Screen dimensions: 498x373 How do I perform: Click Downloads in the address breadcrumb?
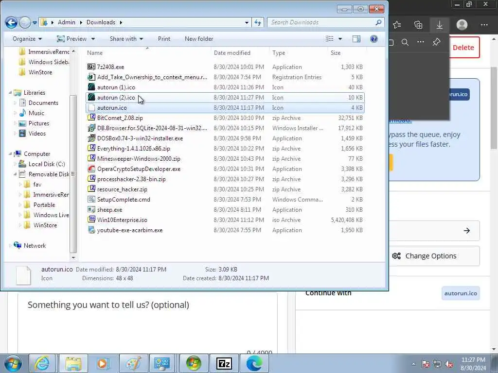pyautogui.click(x=101, y=22)
